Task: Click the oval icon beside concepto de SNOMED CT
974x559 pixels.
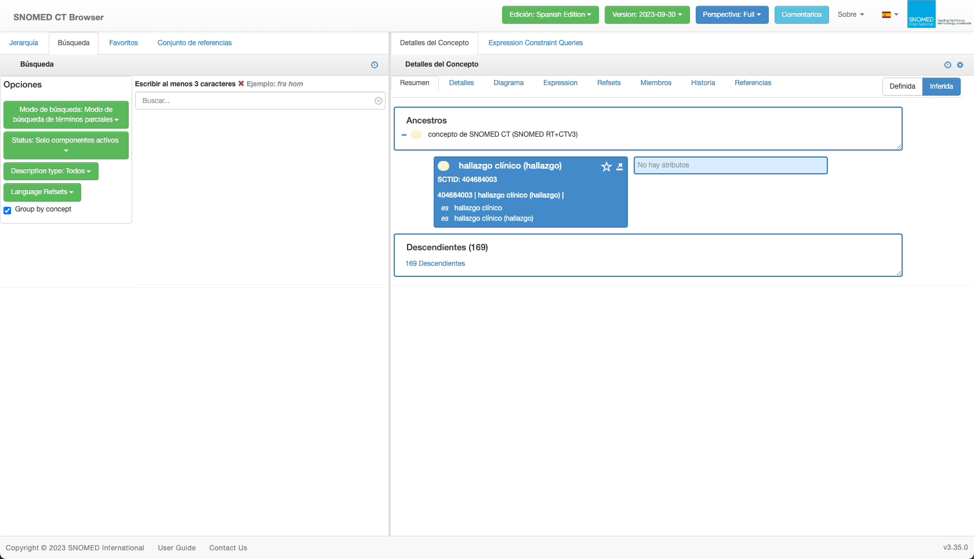Action: (x=416, y=134)
